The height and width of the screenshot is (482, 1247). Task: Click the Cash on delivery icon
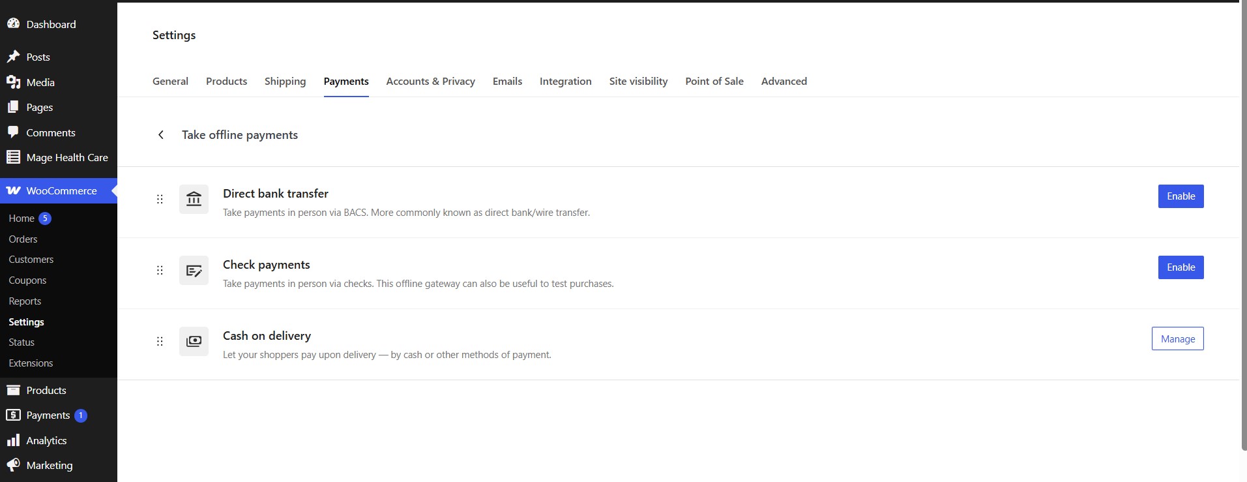click(194, 341)
